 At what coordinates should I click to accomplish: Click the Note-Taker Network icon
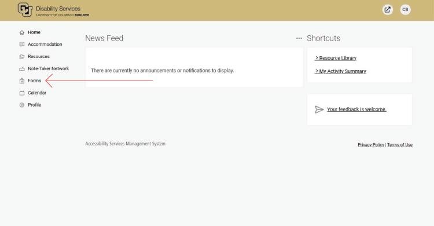22,69
